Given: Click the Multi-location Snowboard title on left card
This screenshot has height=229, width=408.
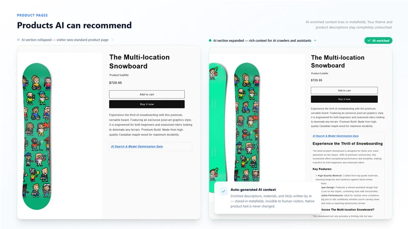Looking at the screenshot, I should point(139,62).
